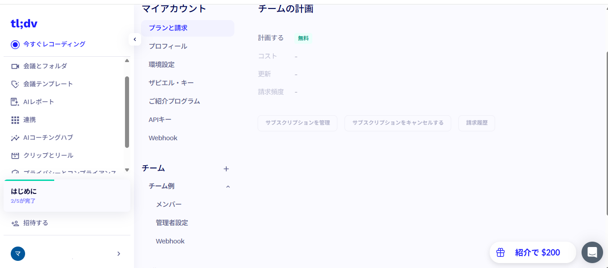Start recording with 今すぐレコーディング
This screenshot has height=268, width=608.
point(54,44)
